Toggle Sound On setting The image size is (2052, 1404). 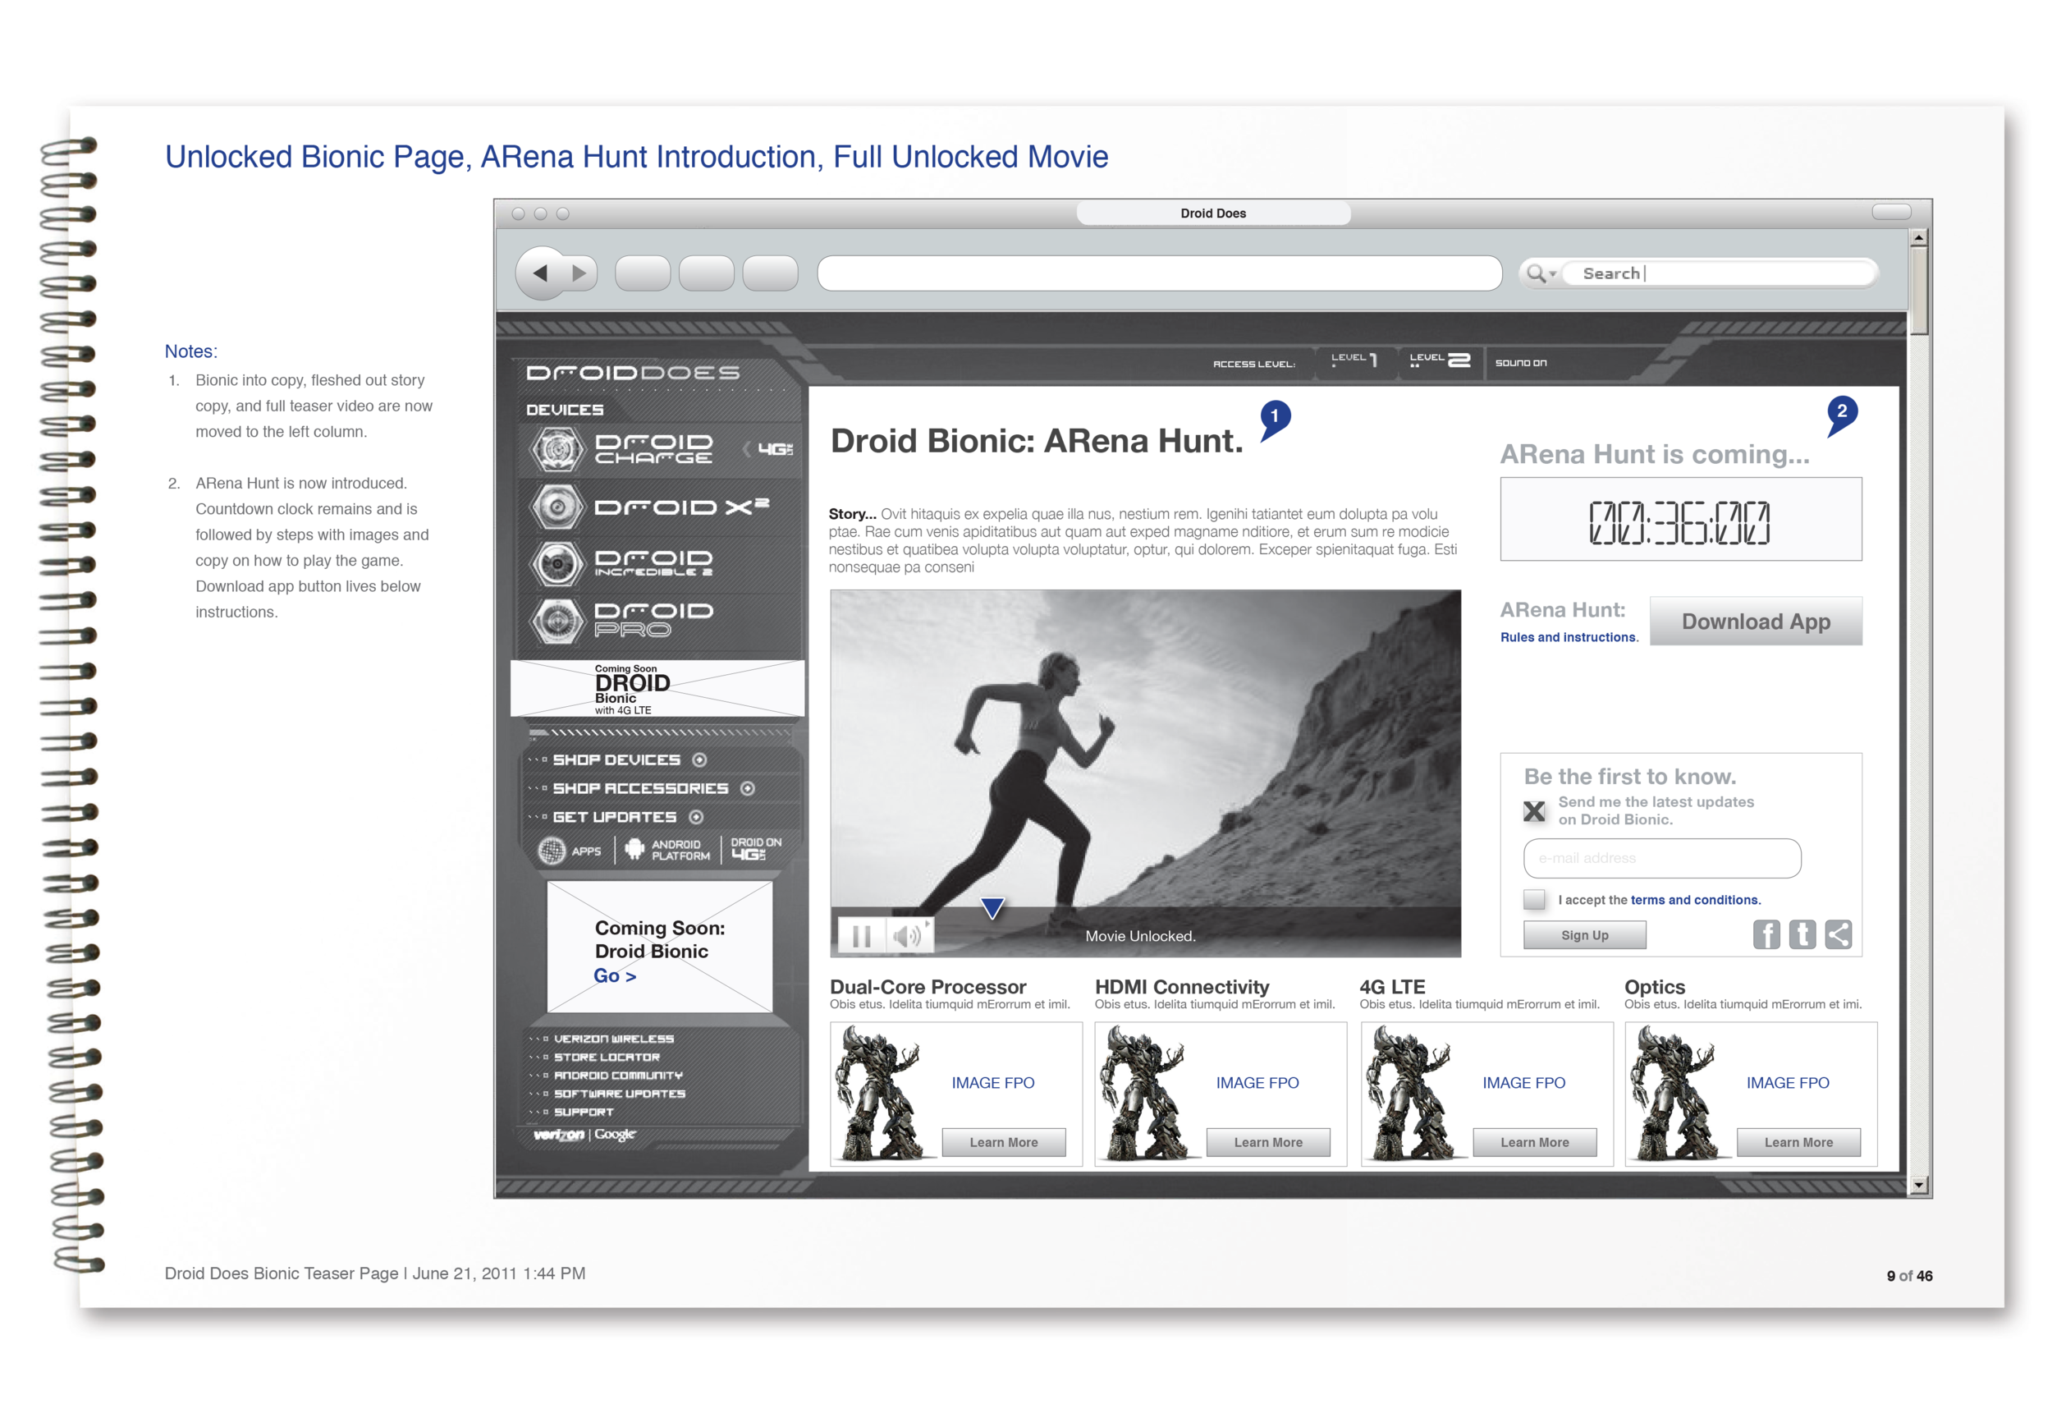1520,363
